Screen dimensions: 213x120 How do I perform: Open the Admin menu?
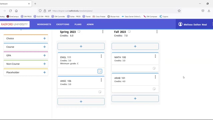coord(90,24)
